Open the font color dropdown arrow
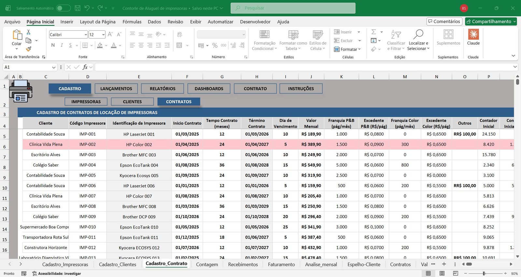The height and width of the screenshot is (277, 521). [120, 45]
